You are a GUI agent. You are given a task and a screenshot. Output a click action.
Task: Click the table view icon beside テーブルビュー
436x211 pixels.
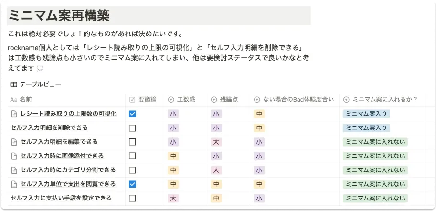[13, 84]
